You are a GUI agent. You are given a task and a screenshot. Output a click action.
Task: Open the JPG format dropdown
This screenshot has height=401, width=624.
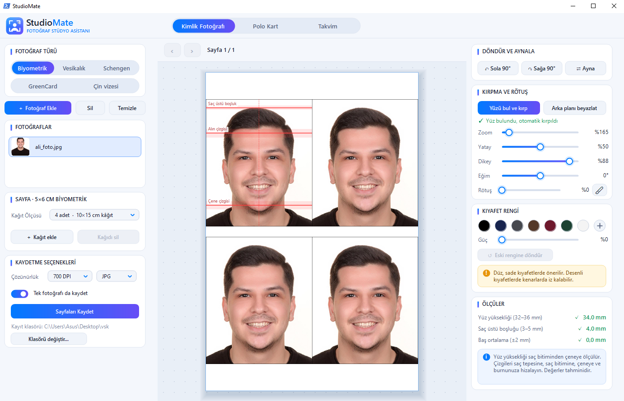(x=116, y=277)
